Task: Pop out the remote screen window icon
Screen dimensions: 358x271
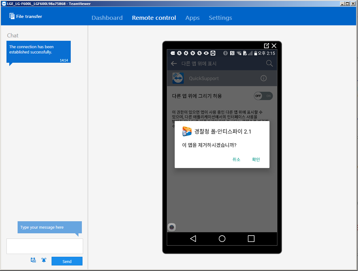Action: pyautogui.click(x=266, y=46)
